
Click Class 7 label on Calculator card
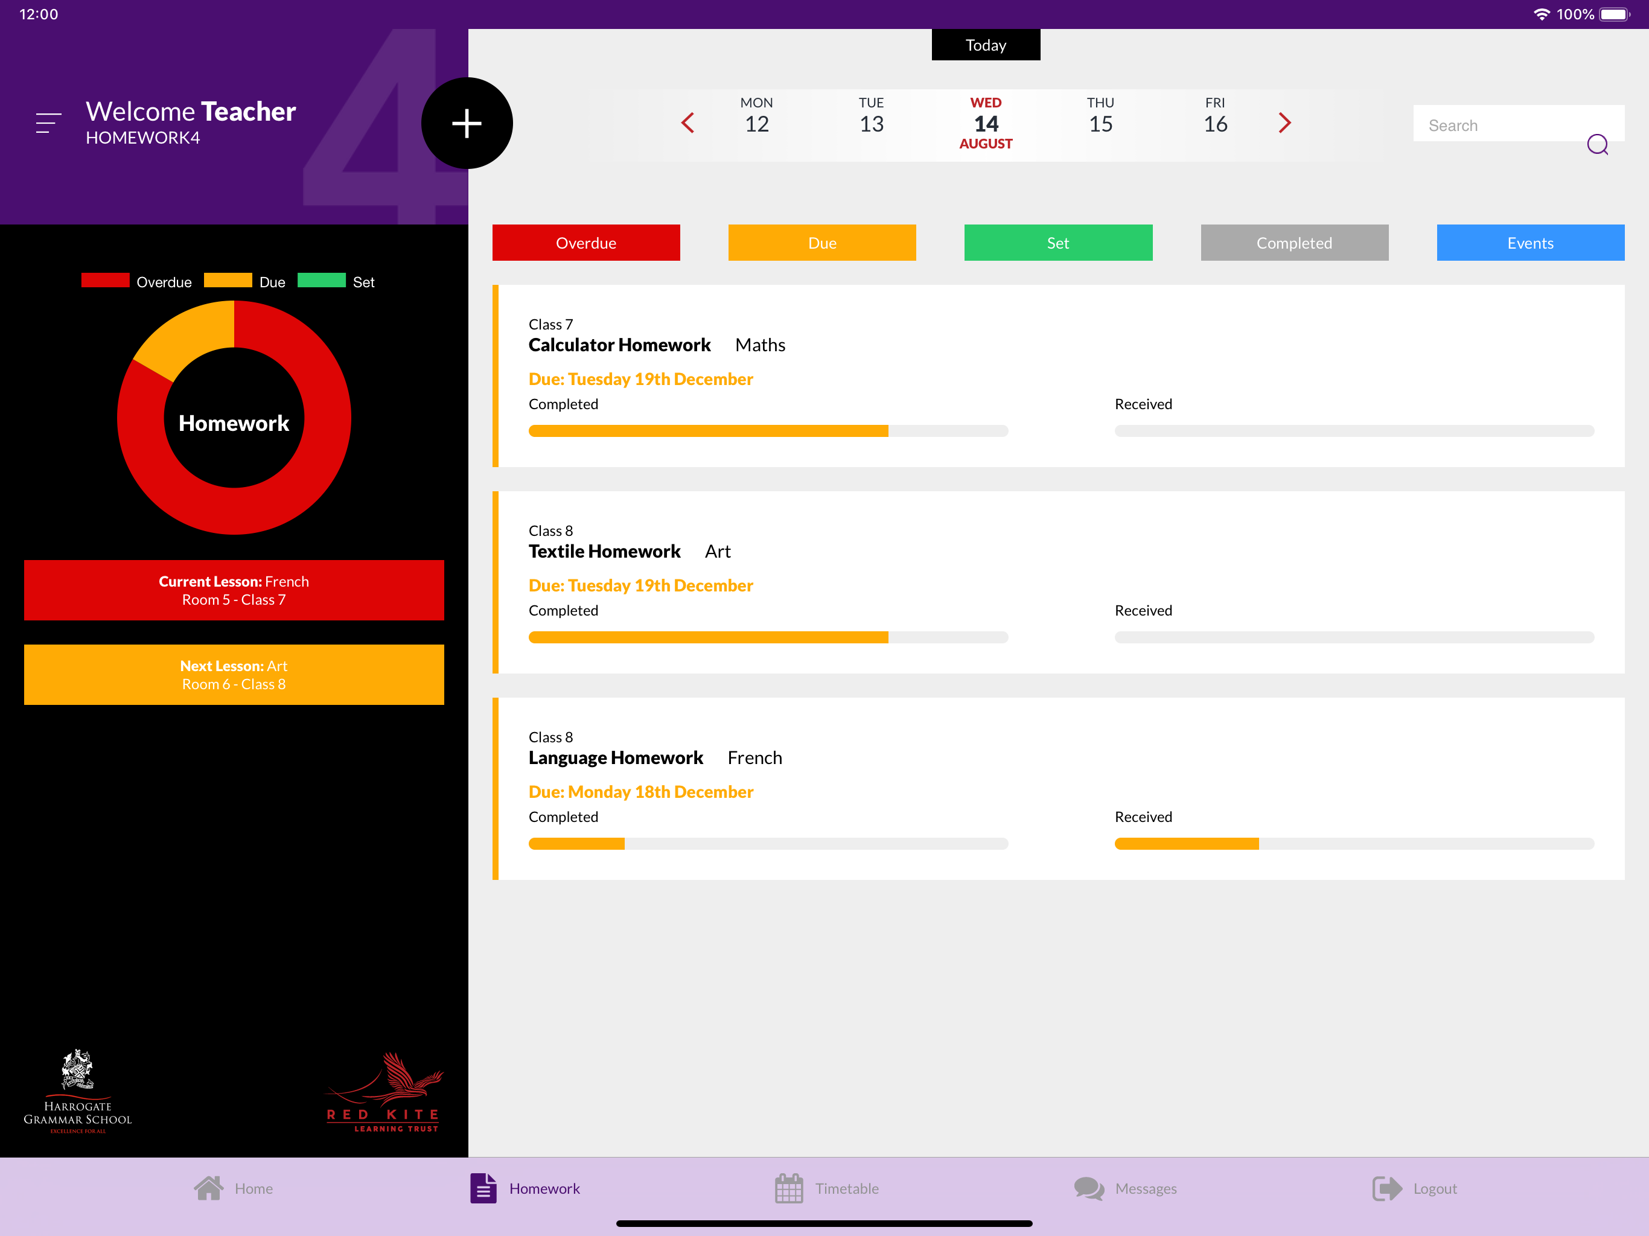click(551, 324)
